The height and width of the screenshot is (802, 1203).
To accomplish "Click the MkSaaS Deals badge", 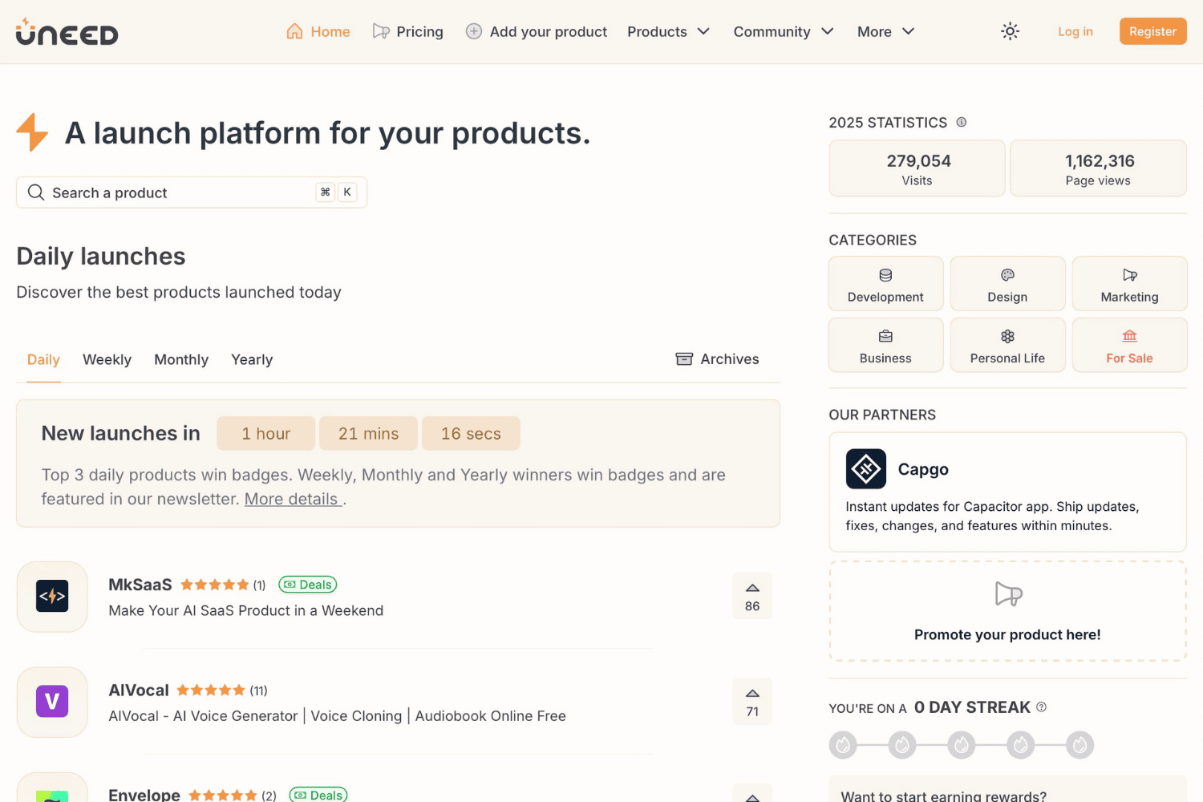I will pyautogui.click(x=308, y=585).
